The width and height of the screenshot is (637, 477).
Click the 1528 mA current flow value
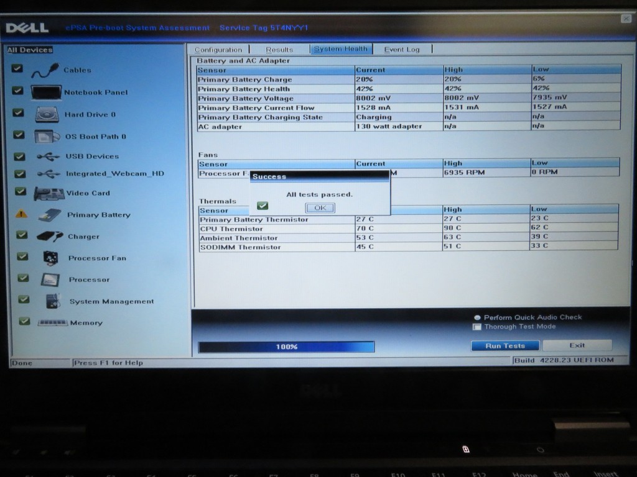(373, 107)
